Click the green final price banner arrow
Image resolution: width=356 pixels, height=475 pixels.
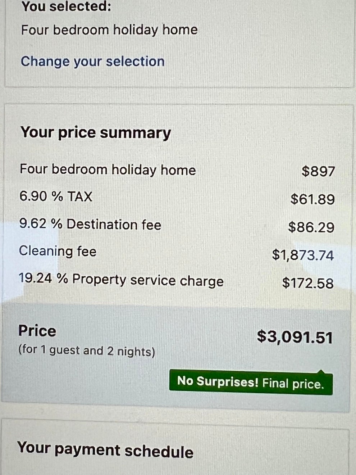point(321,372)
